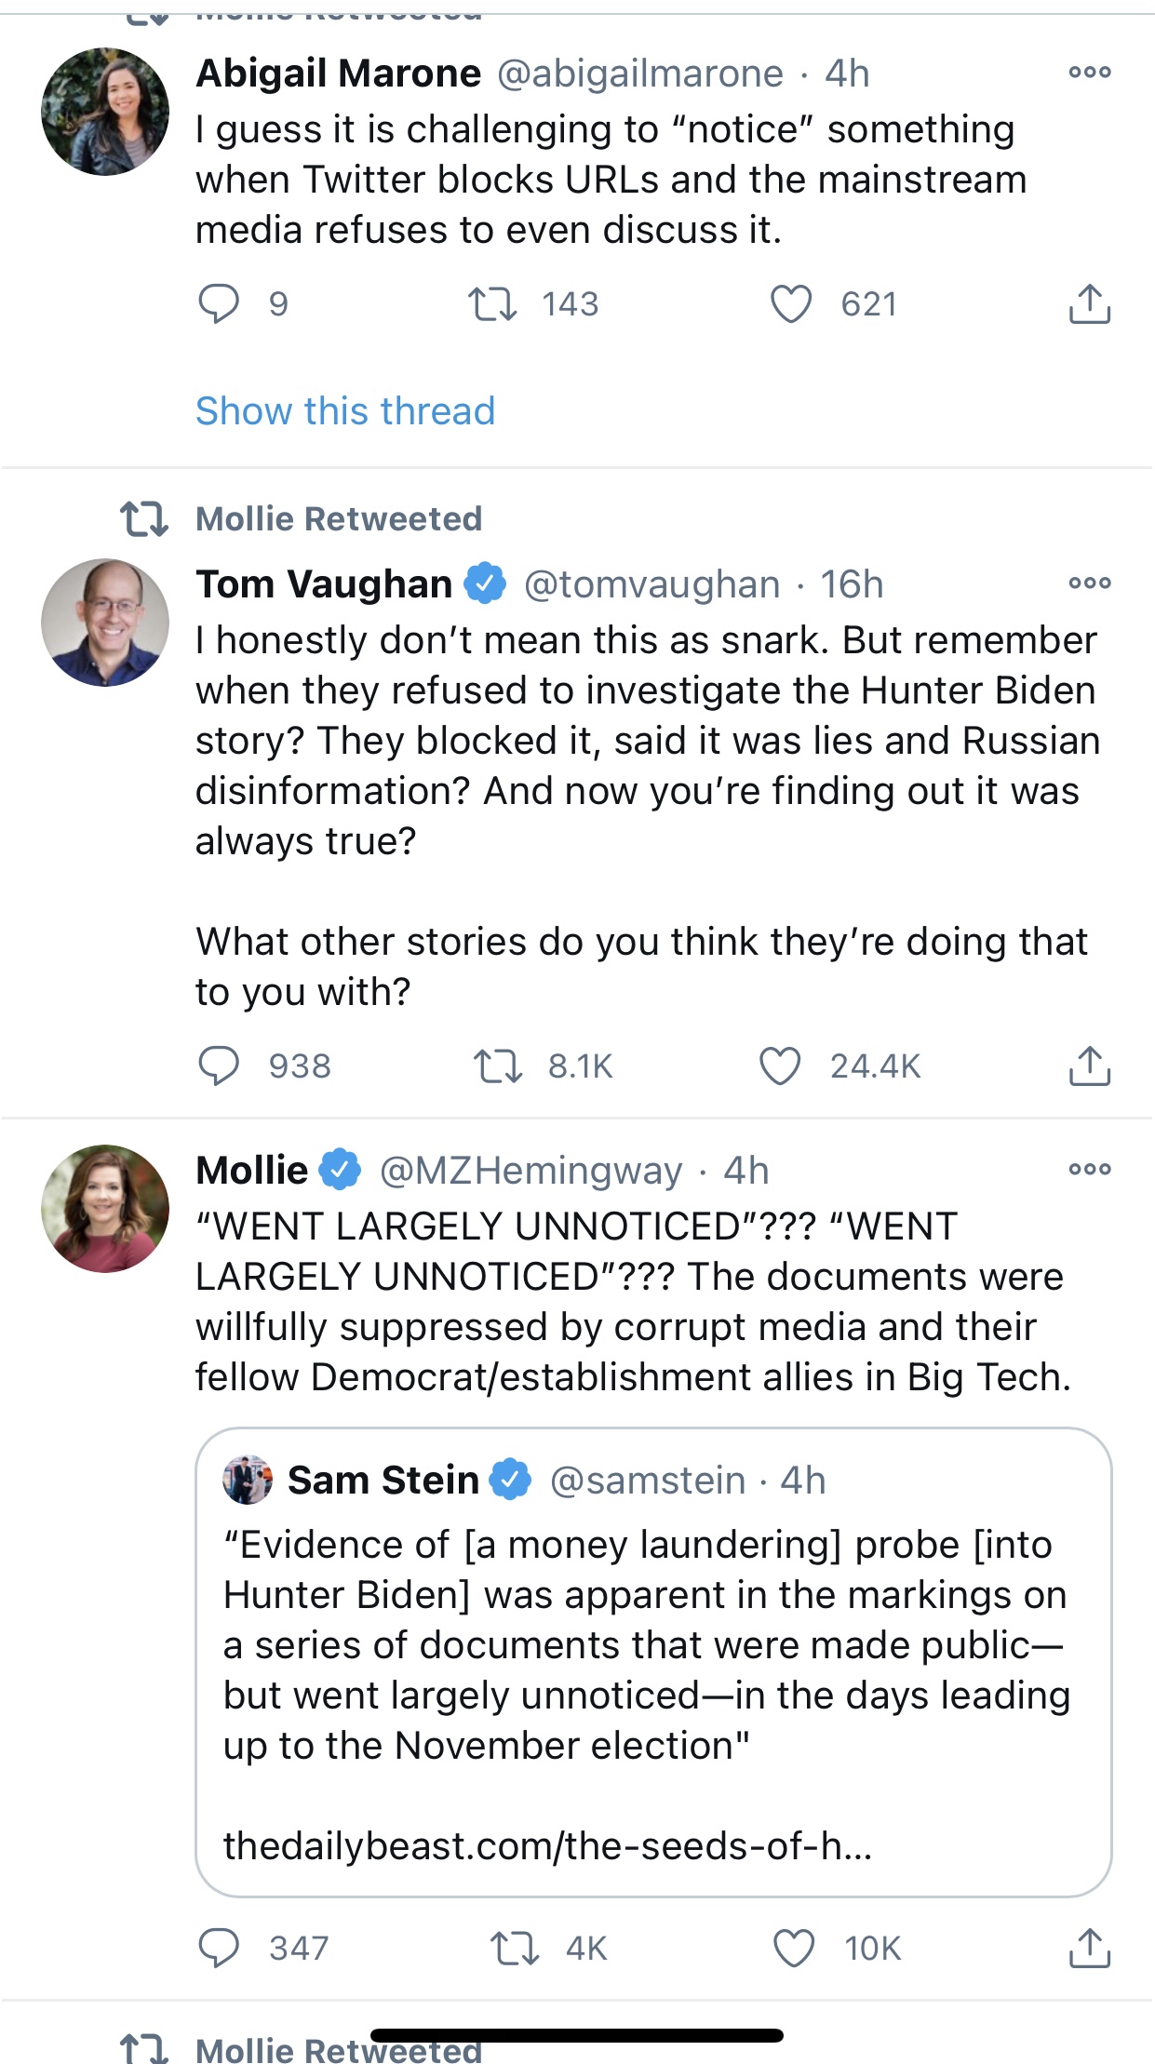The height and width of the screenshot is (2064, 1155).
Task: Reply to Tom Vaughan's tweet
Action: click(219, 1066)
